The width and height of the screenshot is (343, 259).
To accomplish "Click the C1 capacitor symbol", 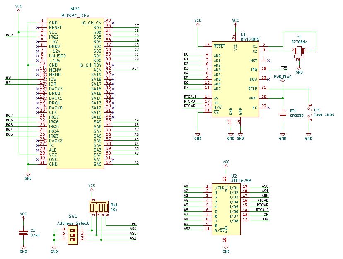I will 24,233.
